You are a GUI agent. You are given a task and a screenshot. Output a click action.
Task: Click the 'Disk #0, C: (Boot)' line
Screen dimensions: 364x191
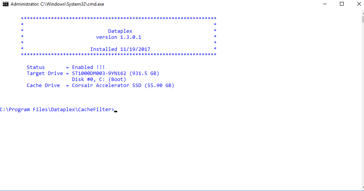click(x=99, y=79)
